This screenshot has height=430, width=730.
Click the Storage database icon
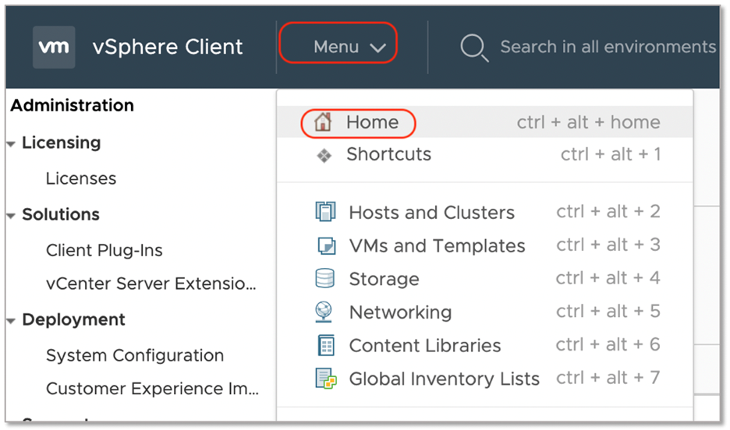[x=324, y=278]
